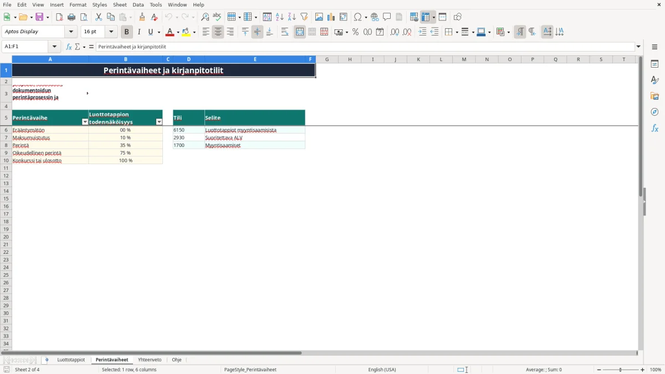
Task: Apply the red font color
Action: 170,32
